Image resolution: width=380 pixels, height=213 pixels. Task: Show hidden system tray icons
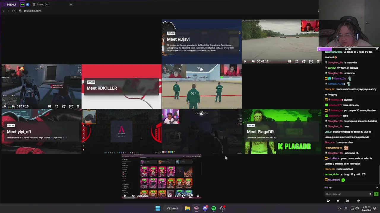pyautogui.click(x=340, y=208)
